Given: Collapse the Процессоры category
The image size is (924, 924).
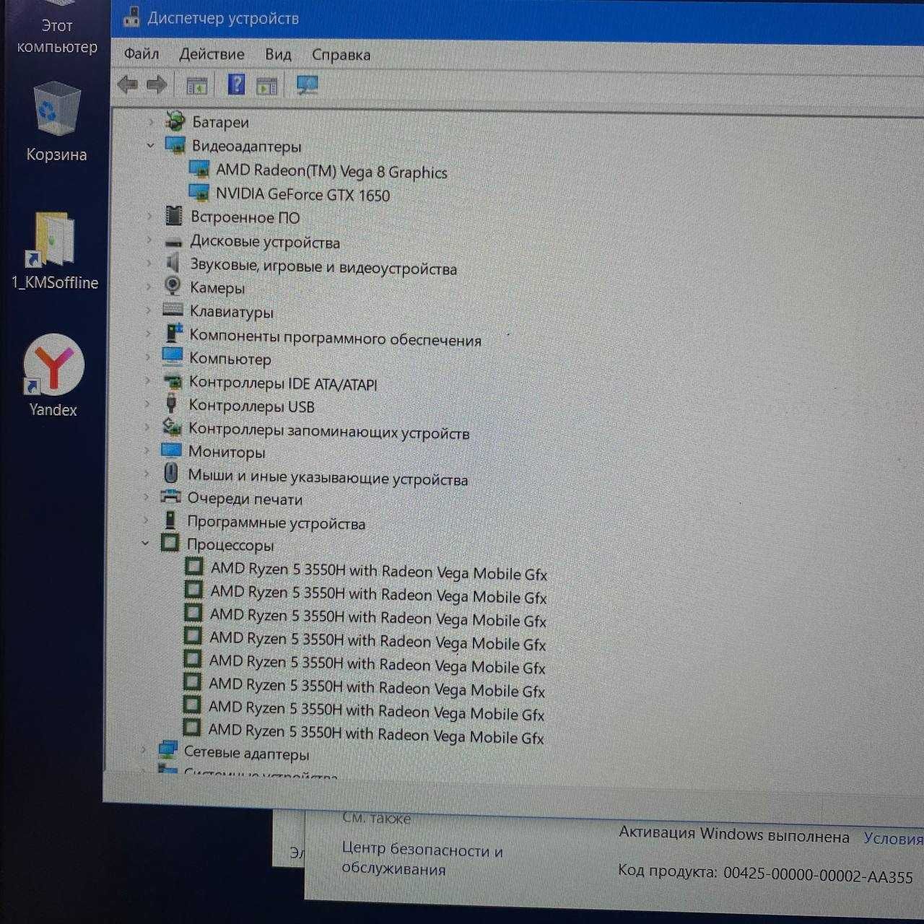Looking at the screenshot, I should tap(145, 543).
